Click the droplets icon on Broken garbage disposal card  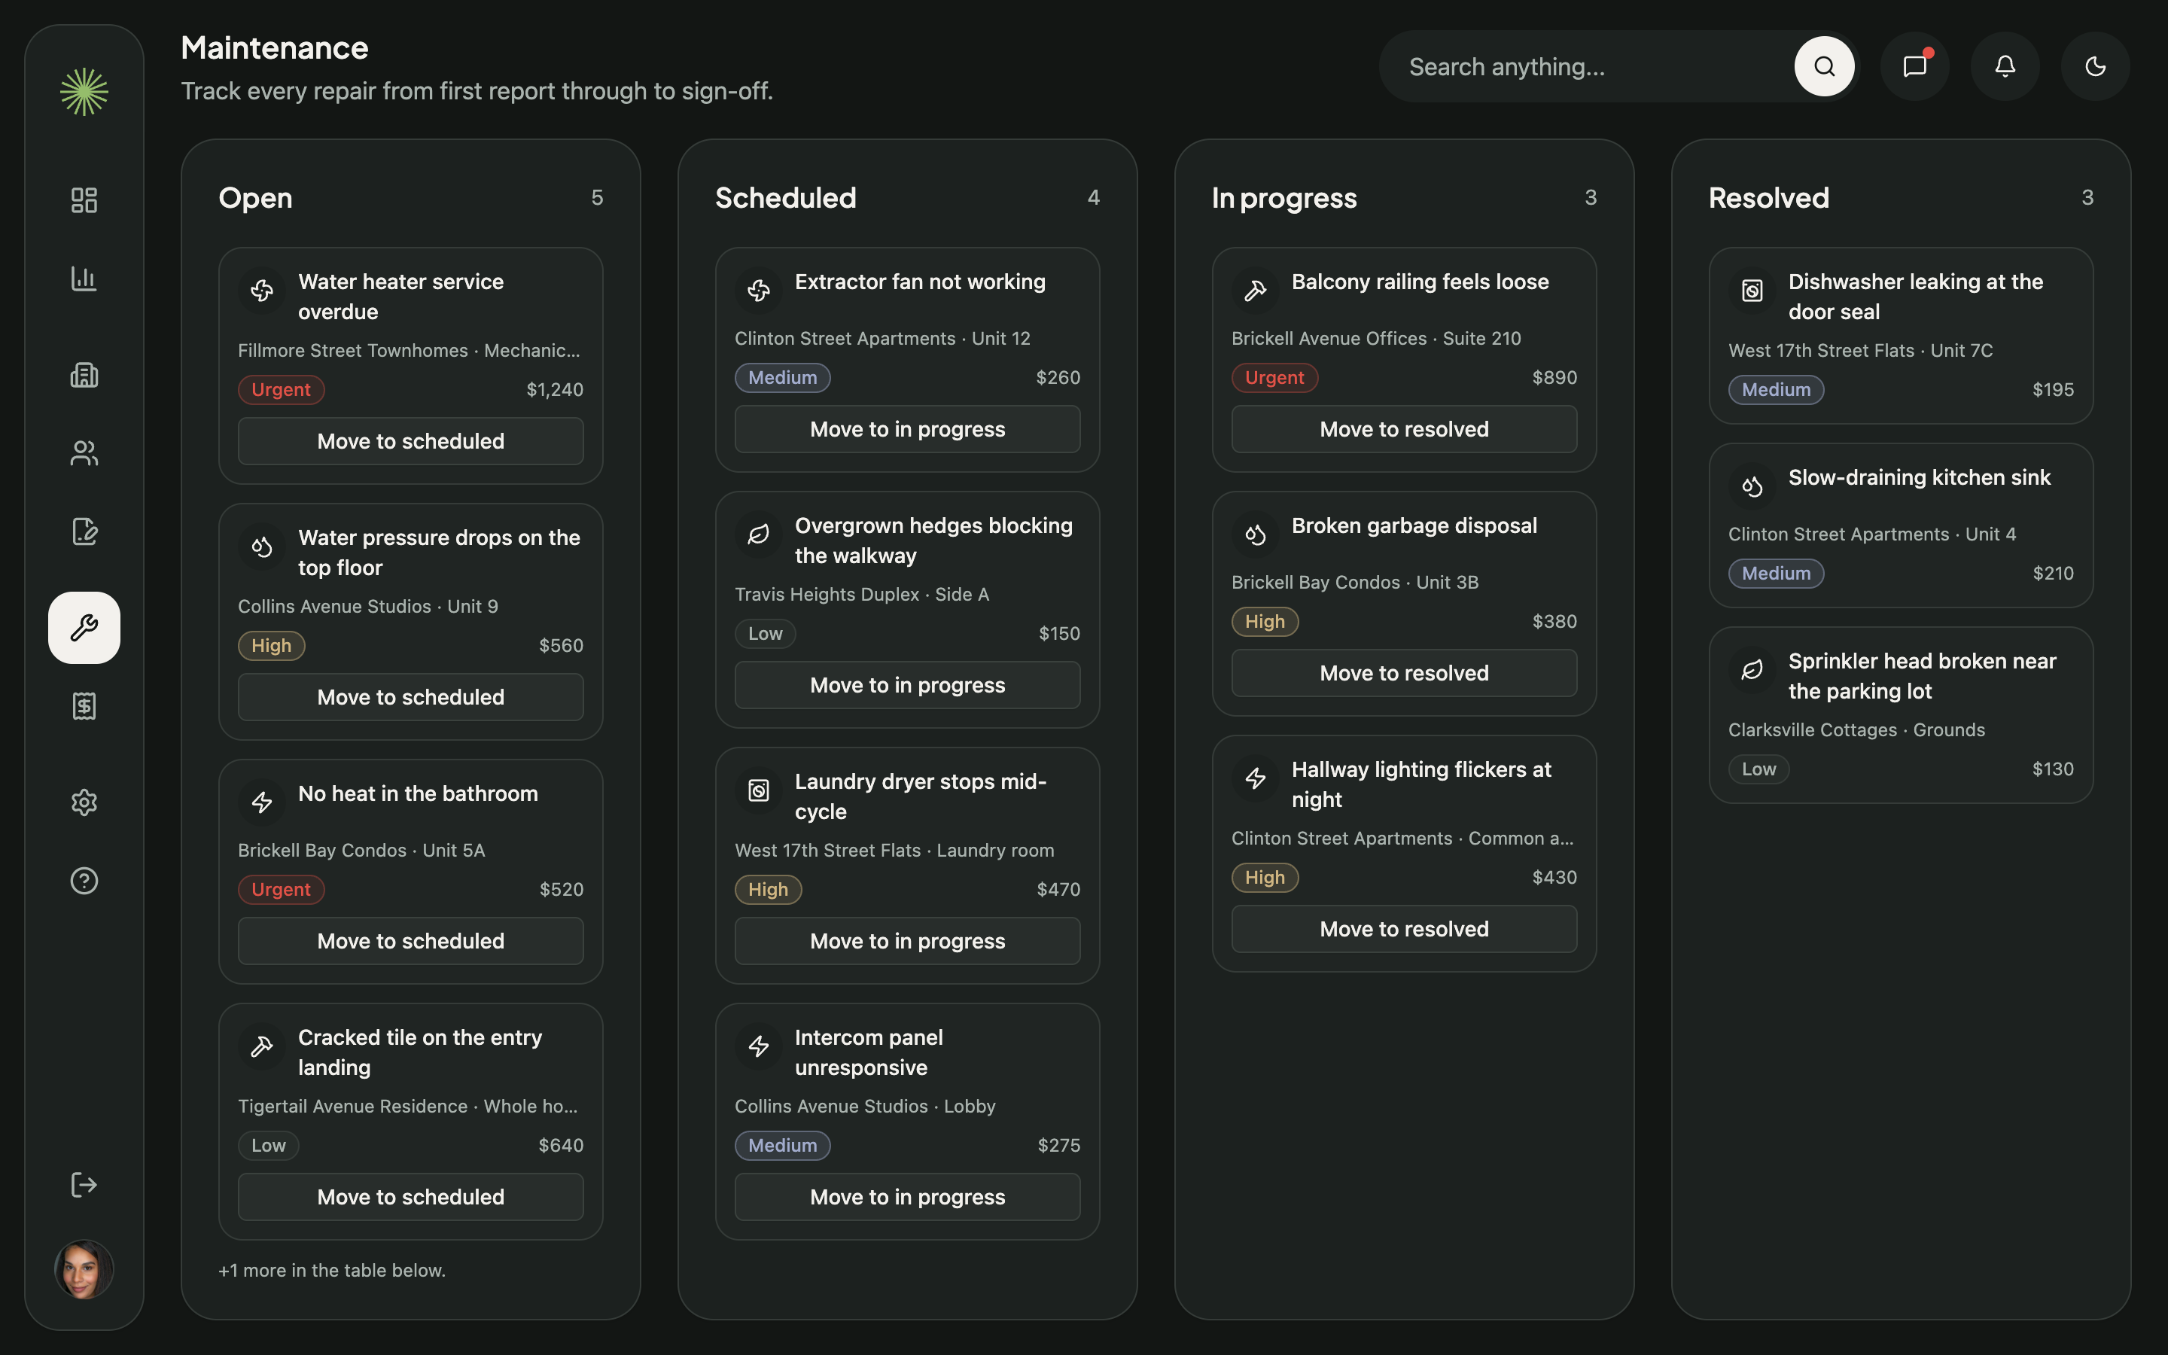coord(1255,534)
